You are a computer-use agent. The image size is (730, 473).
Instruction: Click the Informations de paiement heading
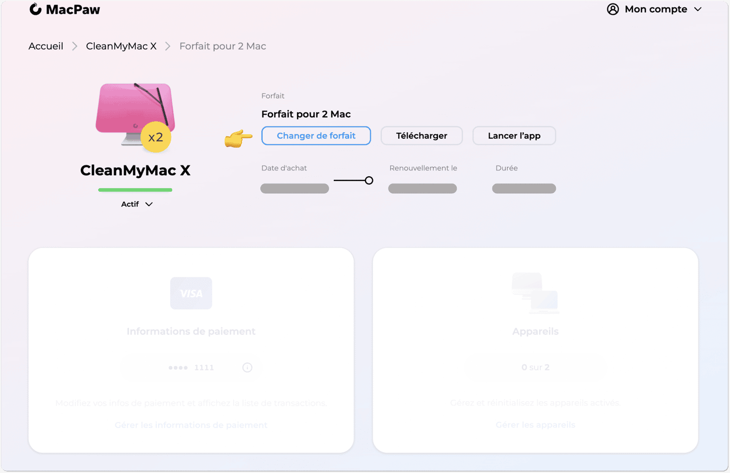click(191, 331)
